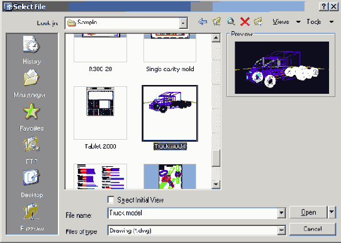Viewport: 341px width, 243px height.
Task: Select the bottom thumbnail with blue side bands
Action: (x=170, y=176)
